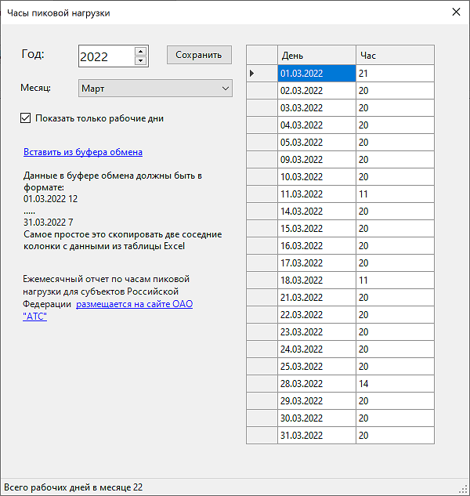The width and height of the screenshot is (470, 496).
Task: Decrease year with the down spinner arrow
Action: (140, 61)
